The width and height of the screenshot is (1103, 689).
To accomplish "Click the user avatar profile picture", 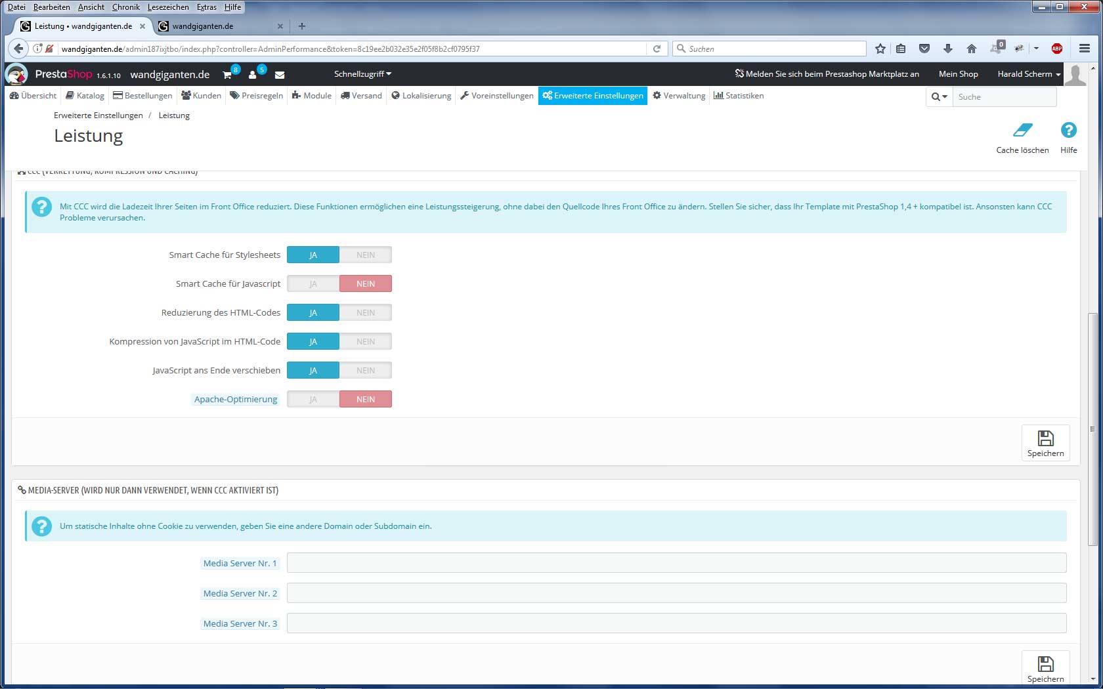I will click(1075, 74).
